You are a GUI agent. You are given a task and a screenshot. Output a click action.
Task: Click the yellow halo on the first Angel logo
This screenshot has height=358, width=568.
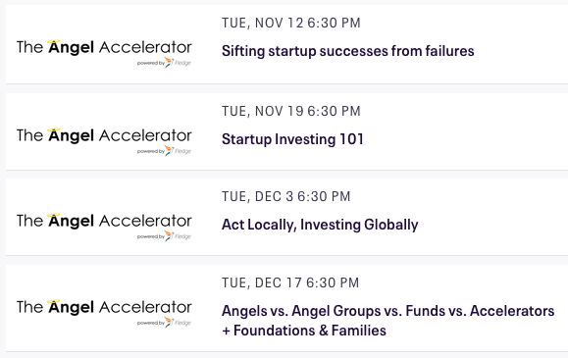click(54, 41)
